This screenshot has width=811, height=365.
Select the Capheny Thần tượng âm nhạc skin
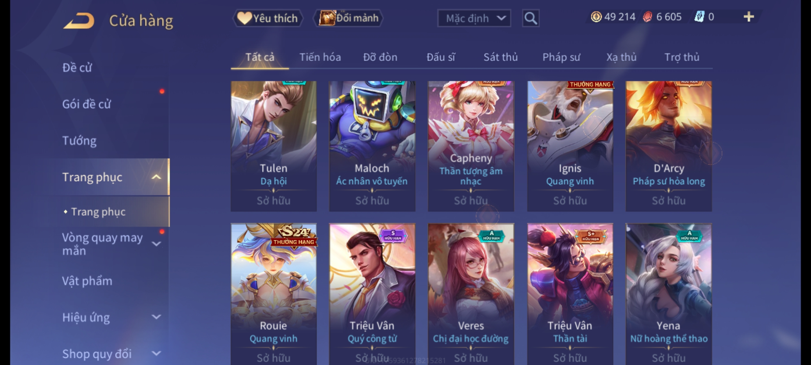point(471,146)
